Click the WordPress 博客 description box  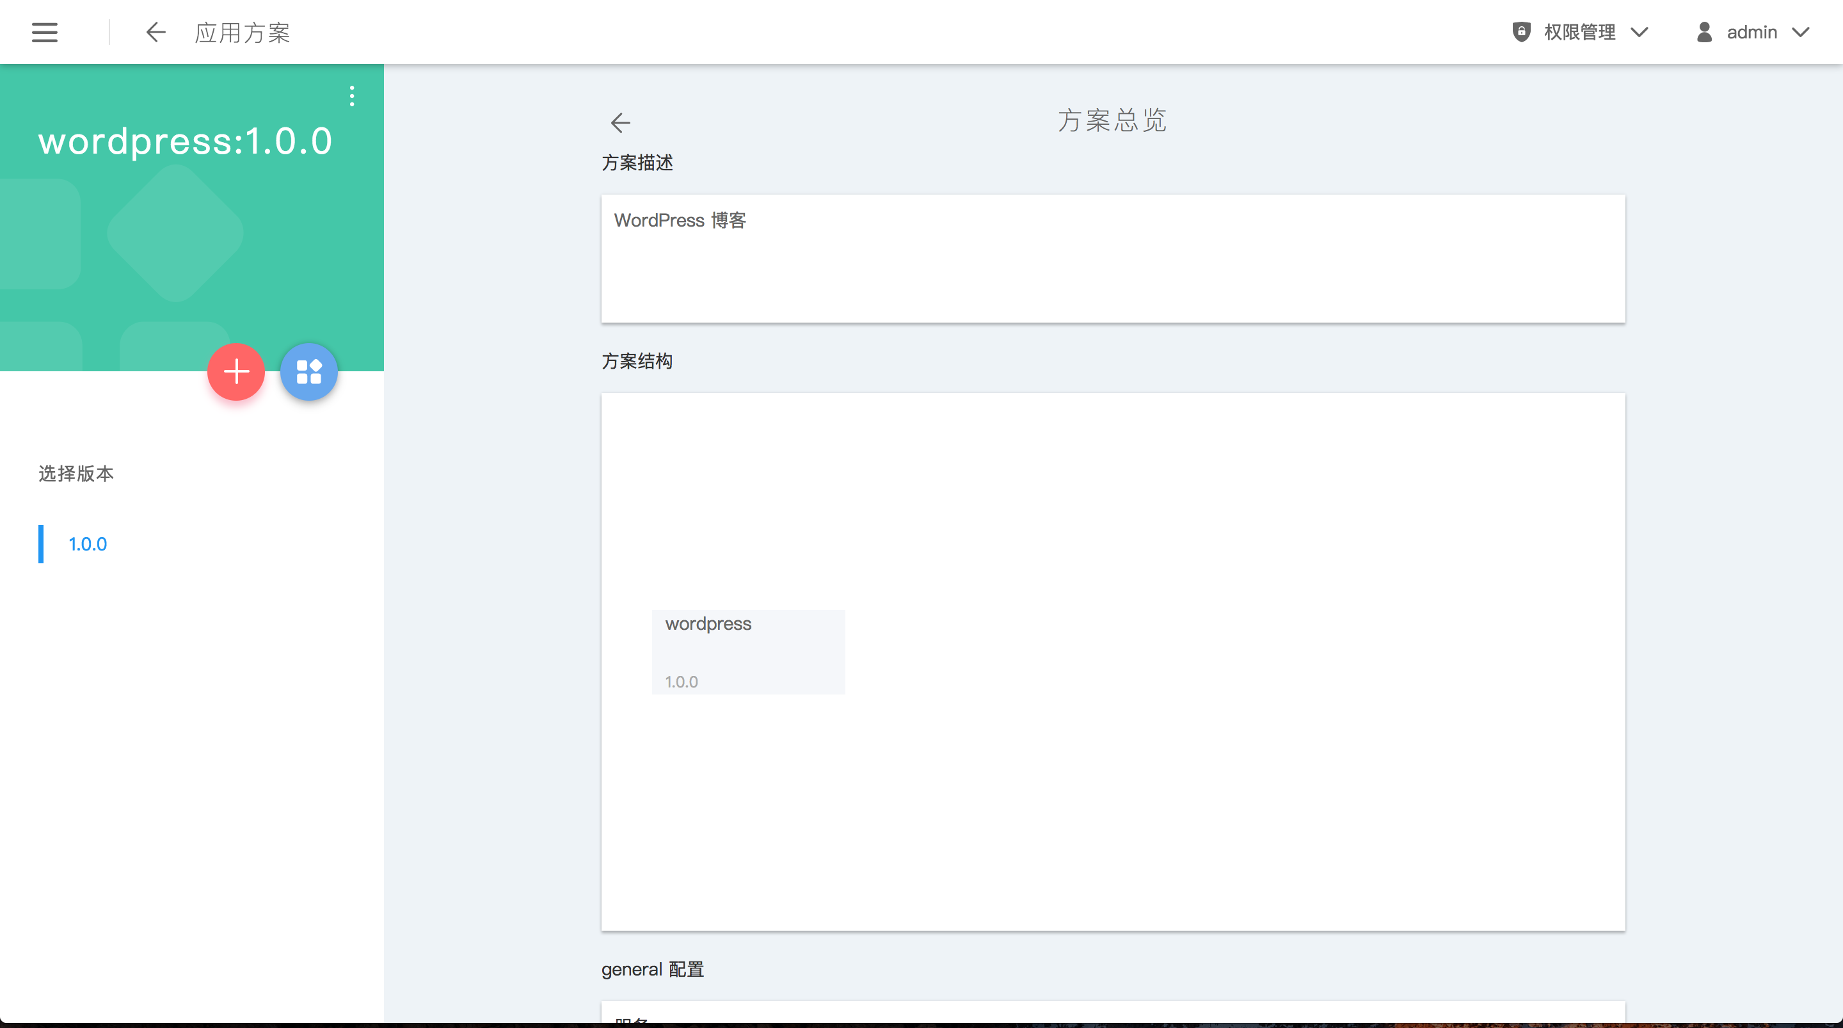click(1113, 259)
